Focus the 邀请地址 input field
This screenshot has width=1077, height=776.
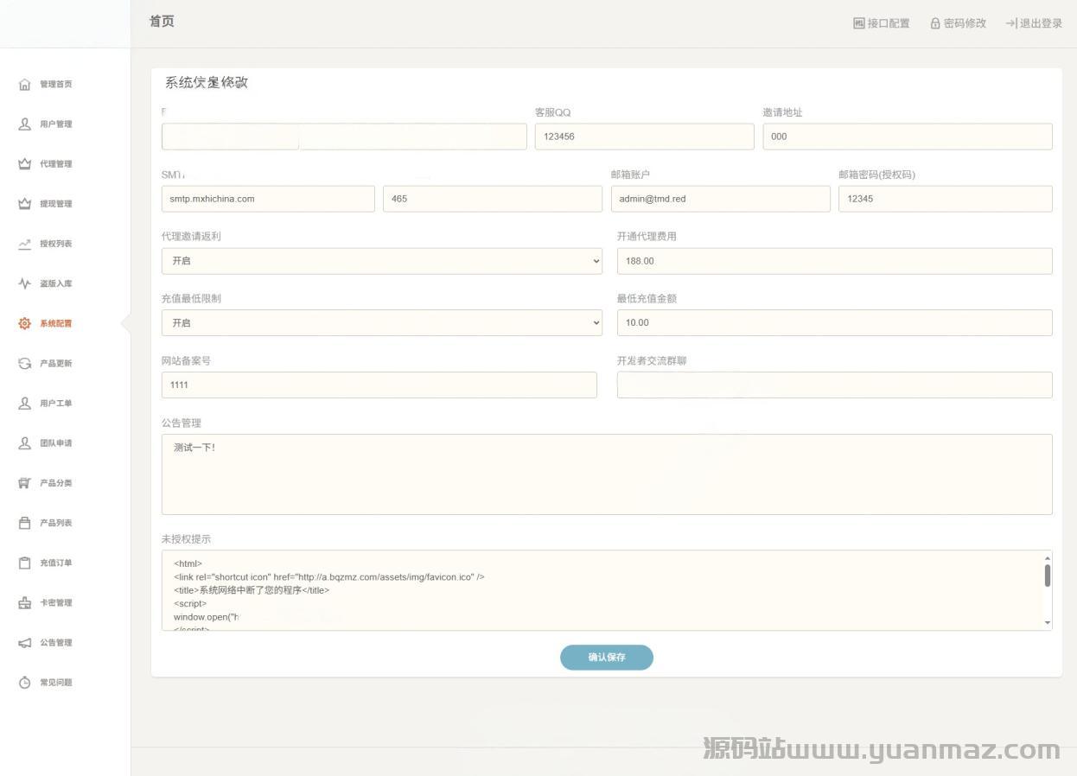click(908, 137)
